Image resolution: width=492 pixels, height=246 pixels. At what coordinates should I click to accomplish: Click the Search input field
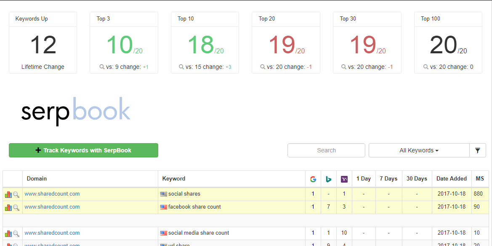[326, 150]
